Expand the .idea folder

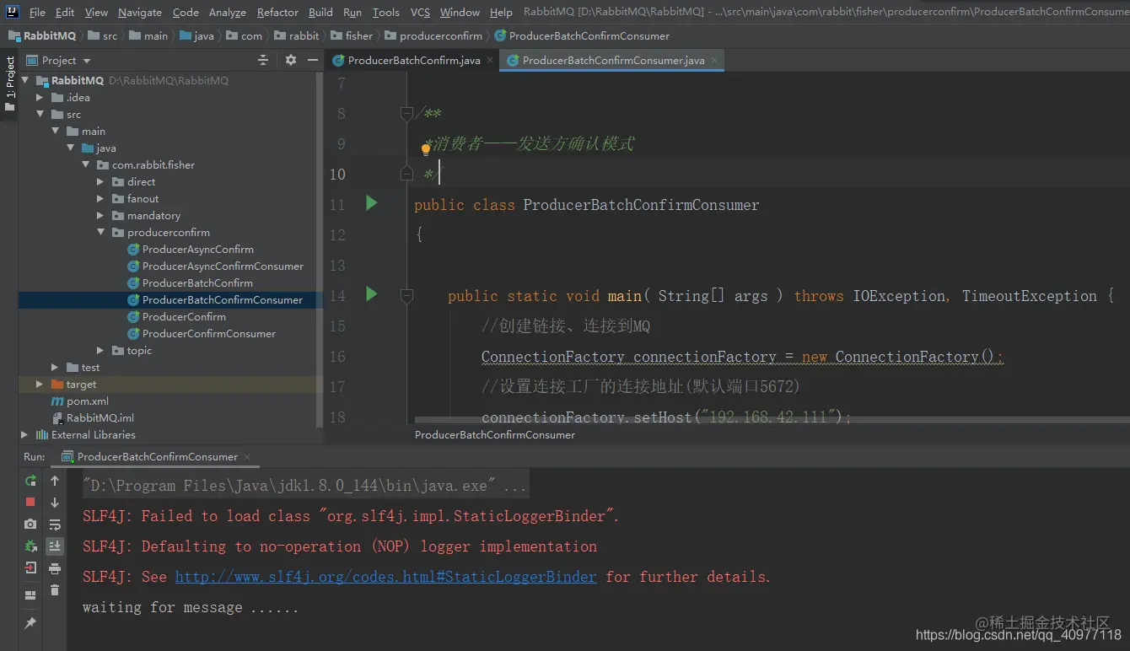[40, 98]
